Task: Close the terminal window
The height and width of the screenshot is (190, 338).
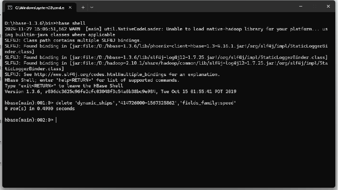Action: [328, 6]
